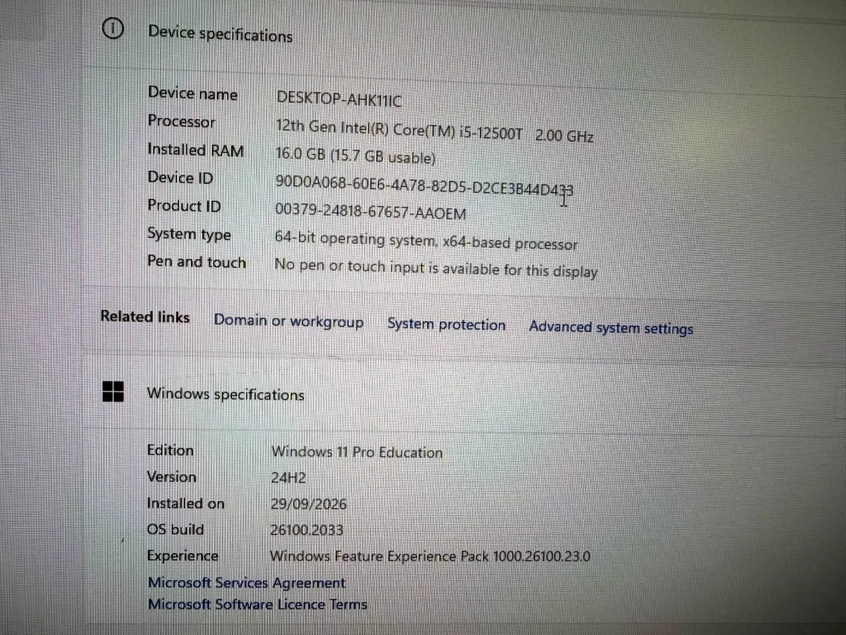Viewport: 846px width, 635px height.
Task: Open the Domain or workgroup link
Action: tap(289, 321)
